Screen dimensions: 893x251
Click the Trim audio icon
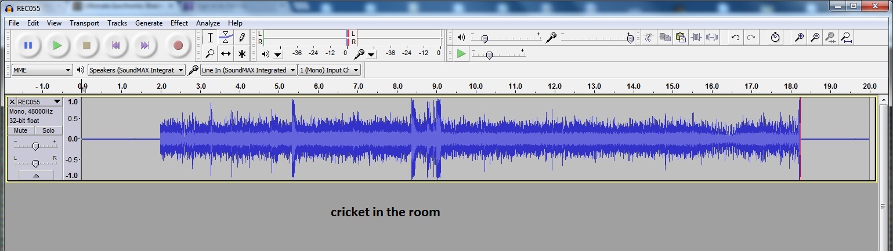point(696,38)
